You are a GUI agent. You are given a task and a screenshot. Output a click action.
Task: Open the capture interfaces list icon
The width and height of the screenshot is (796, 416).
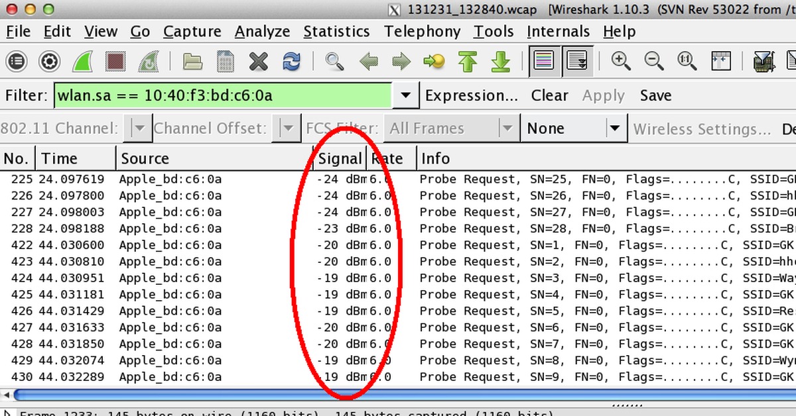click(17, 62)
